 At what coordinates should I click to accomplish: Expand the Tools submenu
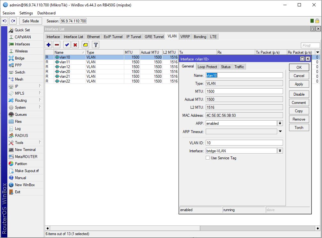[x=40, y=142]
